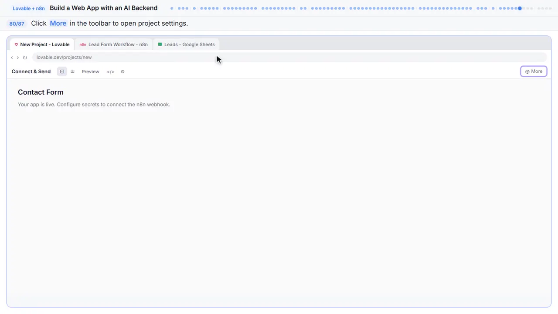Switch to Lead Form Workflow - n8n tab
Viewport: 558px width, 314px height.
(113, 44)
